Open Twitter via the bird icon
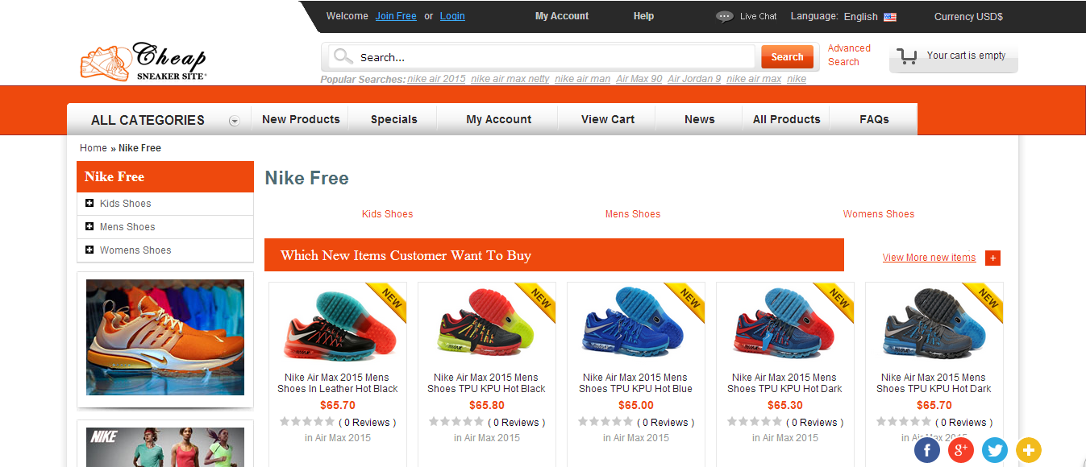Image resolution: width=1086 pixels, height=467 pixels. [994, 450]
